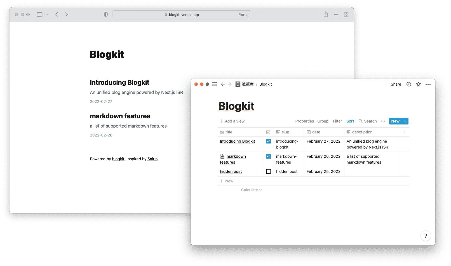Open Safari privacy shield icon
451x266 pixels.
pyautogui.click(x=105, y=15)
